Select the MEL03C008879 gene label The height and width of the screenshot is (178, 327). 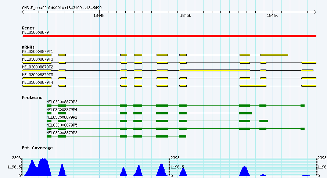tap(35, 32)
